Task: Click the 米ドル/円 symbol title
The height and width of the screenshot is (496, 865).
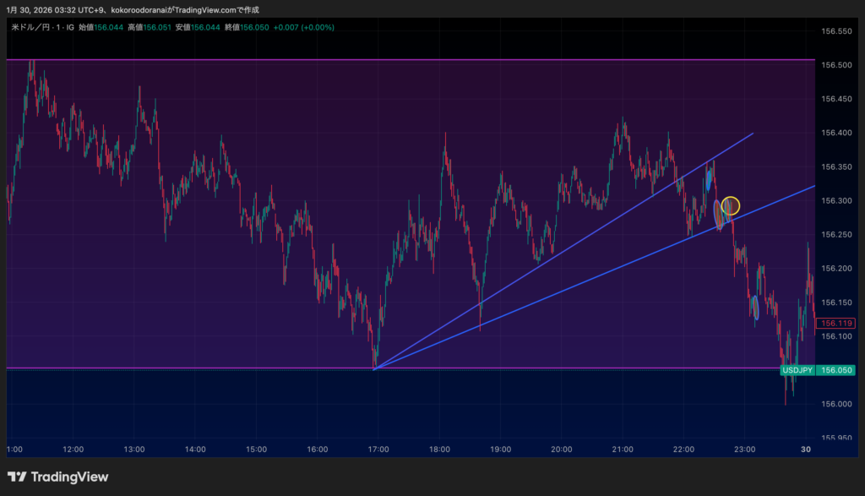Action: click(x=30, y=27)
